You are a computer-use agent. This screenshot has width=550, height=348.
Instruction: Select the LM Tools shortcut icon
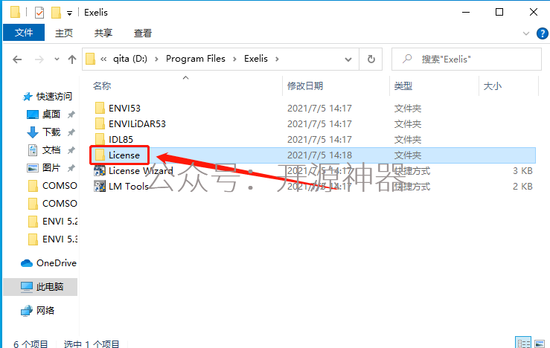100,186
